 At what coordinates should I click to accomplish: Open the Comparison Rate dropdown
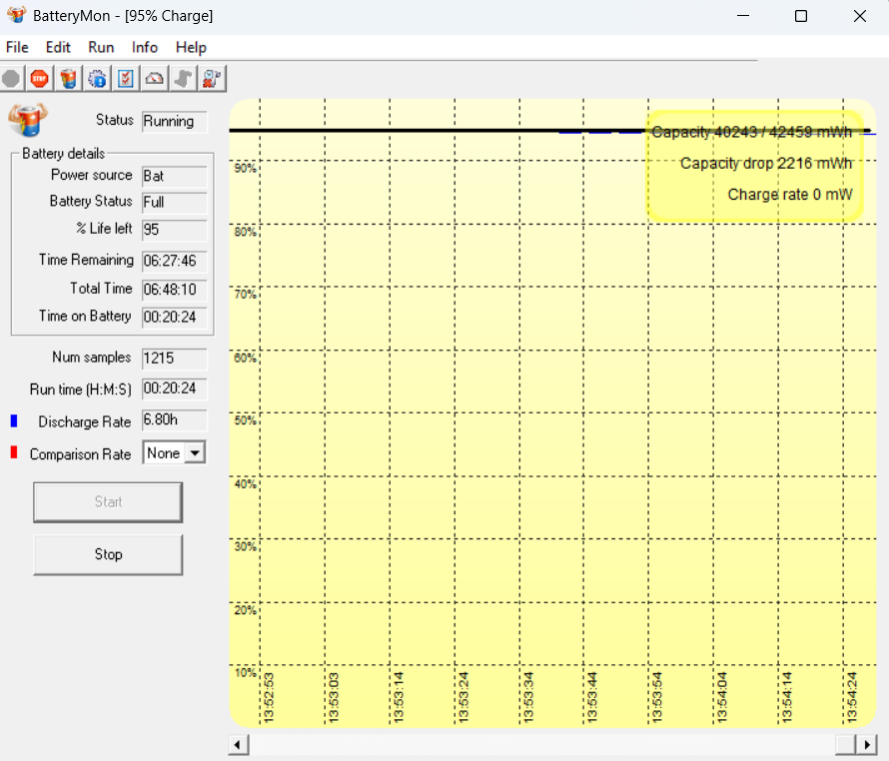[195, 453]
